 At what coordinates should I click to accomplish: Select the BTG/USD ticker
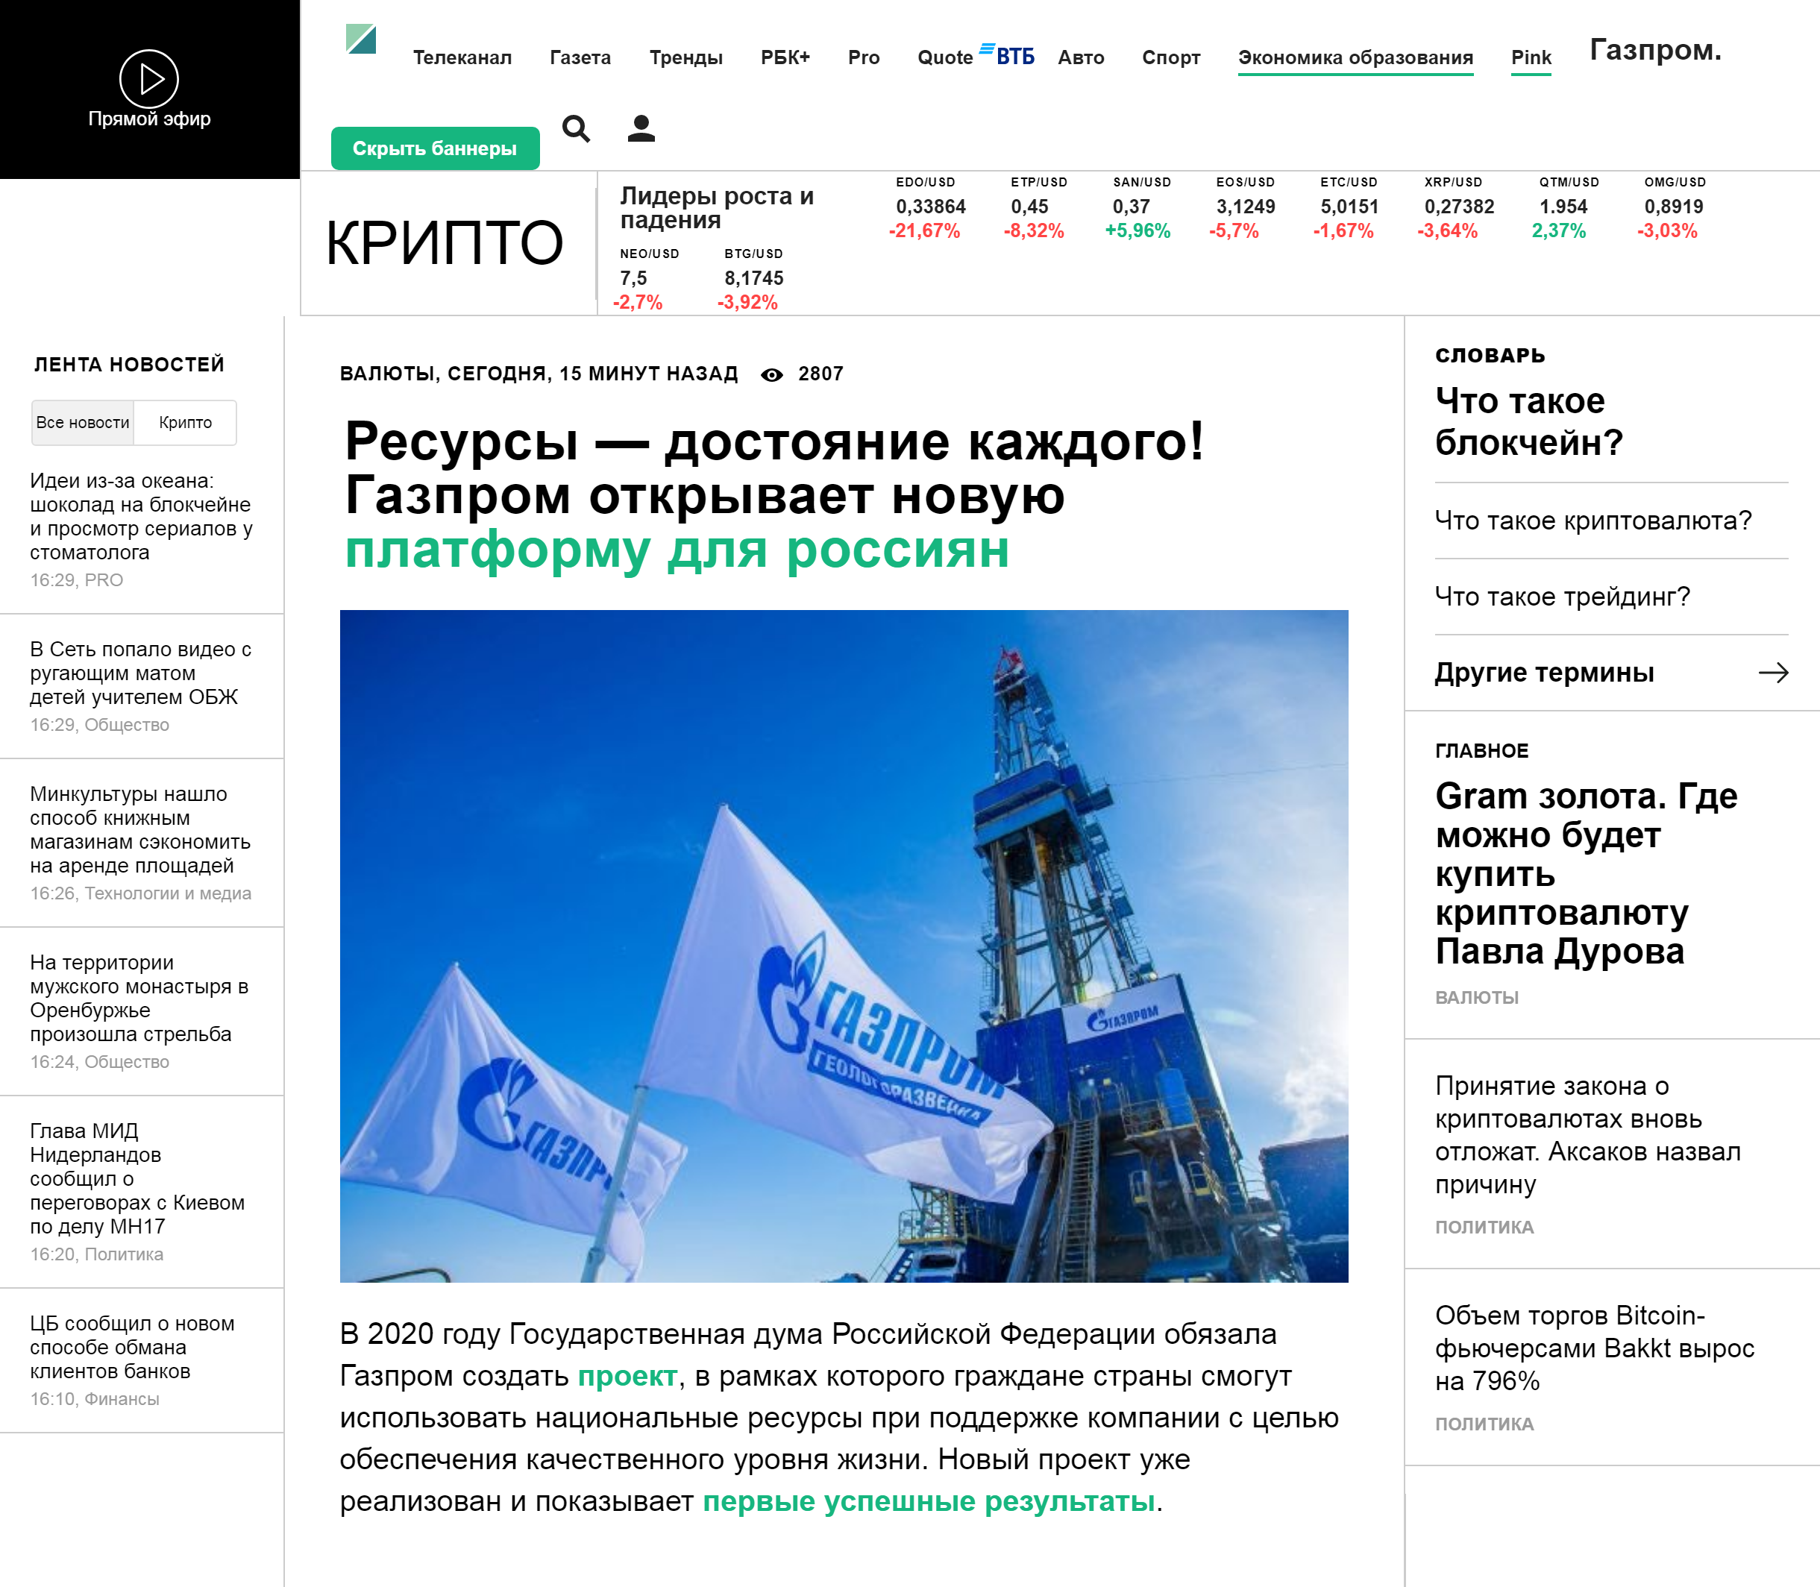(x=752, y=279)
